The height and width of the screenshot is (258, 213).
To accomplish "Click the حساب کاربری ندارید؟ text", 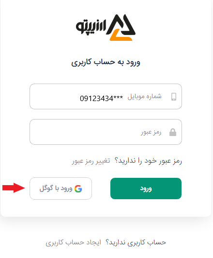I will click(x=136, y=242).
